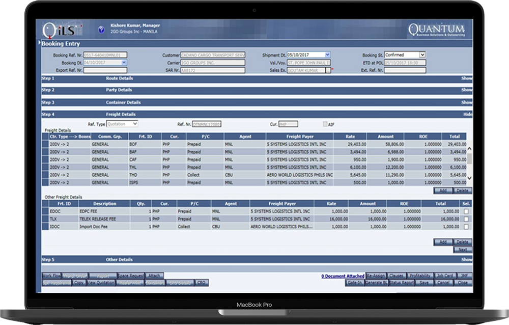Show Step 5 Other Details
The height and width of the screenshot is (325, 509).
pyautogui.click(x=466, y=258)
